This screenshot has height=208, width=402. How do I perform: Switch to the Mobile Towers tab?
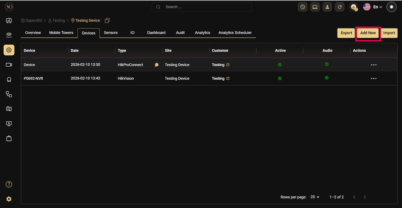(x=61, y=33)
